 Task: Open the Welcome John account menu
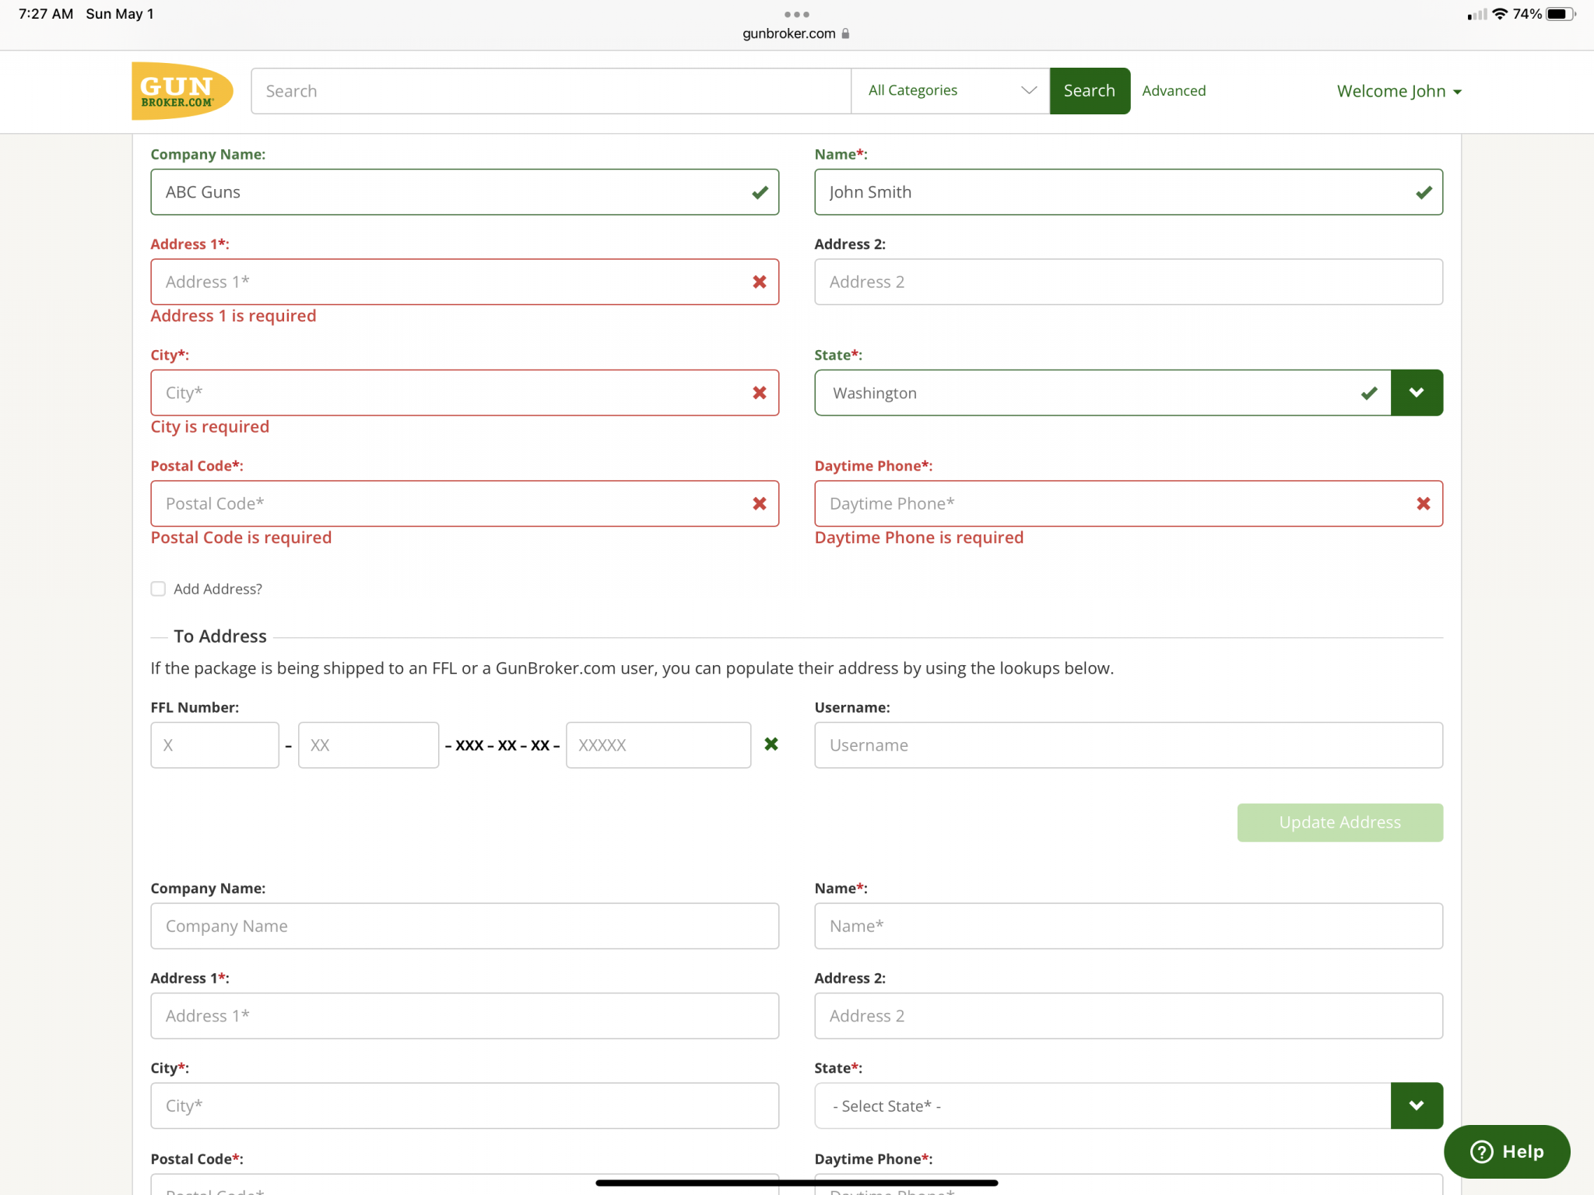(x=1399, y=92)
